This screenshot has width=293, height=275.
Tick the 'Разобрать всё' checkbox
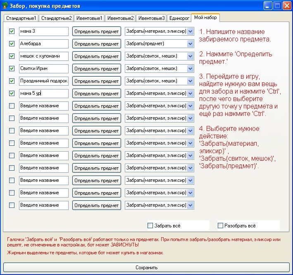[220, 226]
